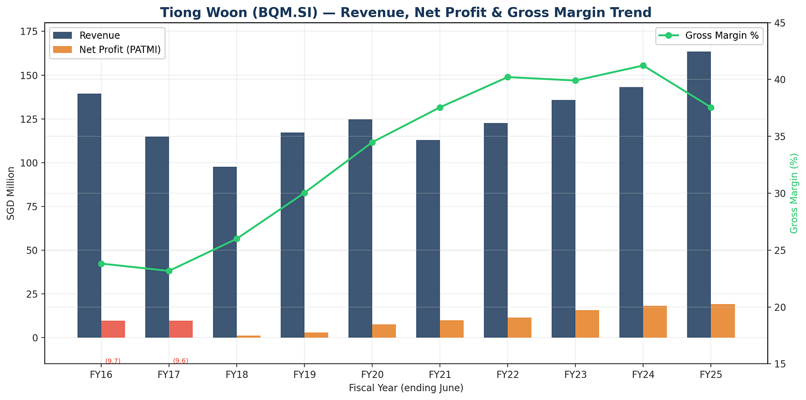The width and height of the screenshot is (806, 400).
Task: Click the Gross Margin % legend line marker
Action: click(x=668, y=35)
